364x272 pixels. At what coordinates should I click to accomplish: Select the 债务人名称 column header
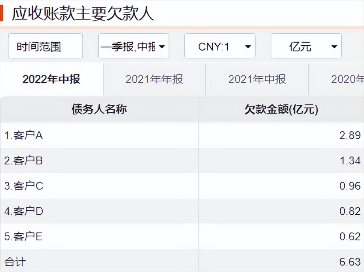(100, 110)
